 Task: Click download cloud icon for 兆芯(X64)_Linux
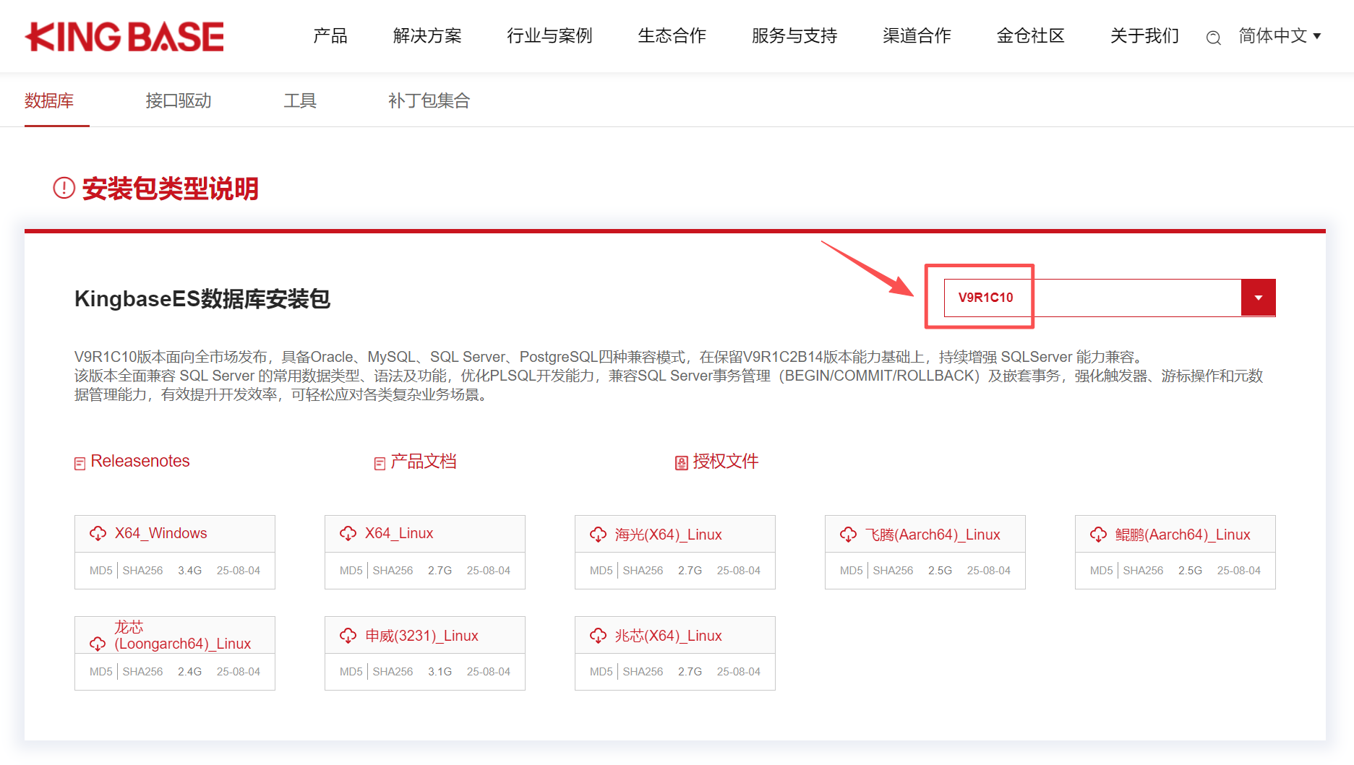point(598,635)
